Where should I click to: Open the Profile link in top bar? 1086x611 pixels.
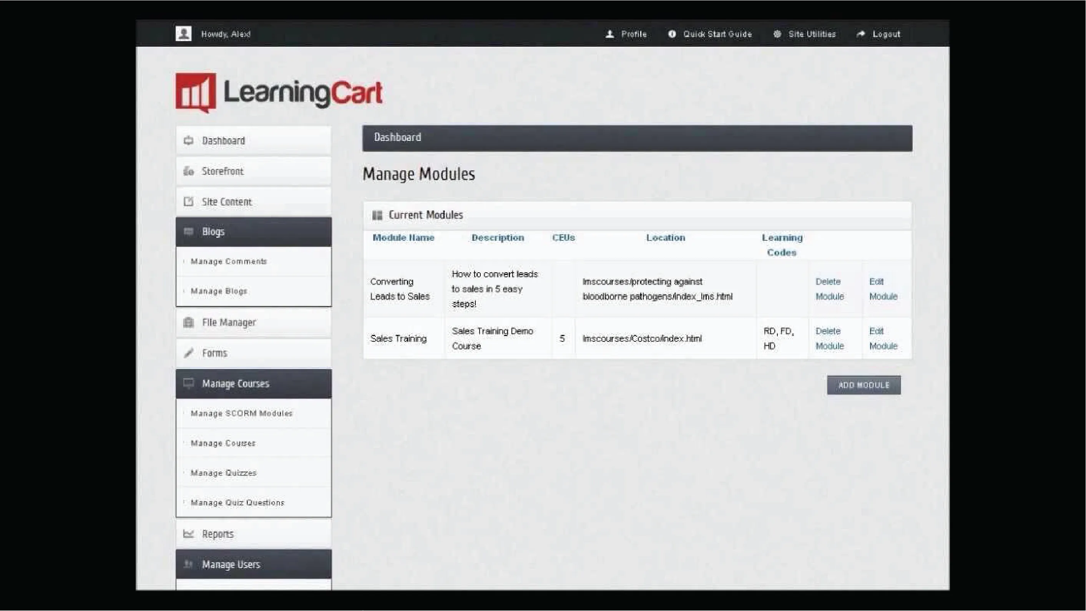(634, 34)
